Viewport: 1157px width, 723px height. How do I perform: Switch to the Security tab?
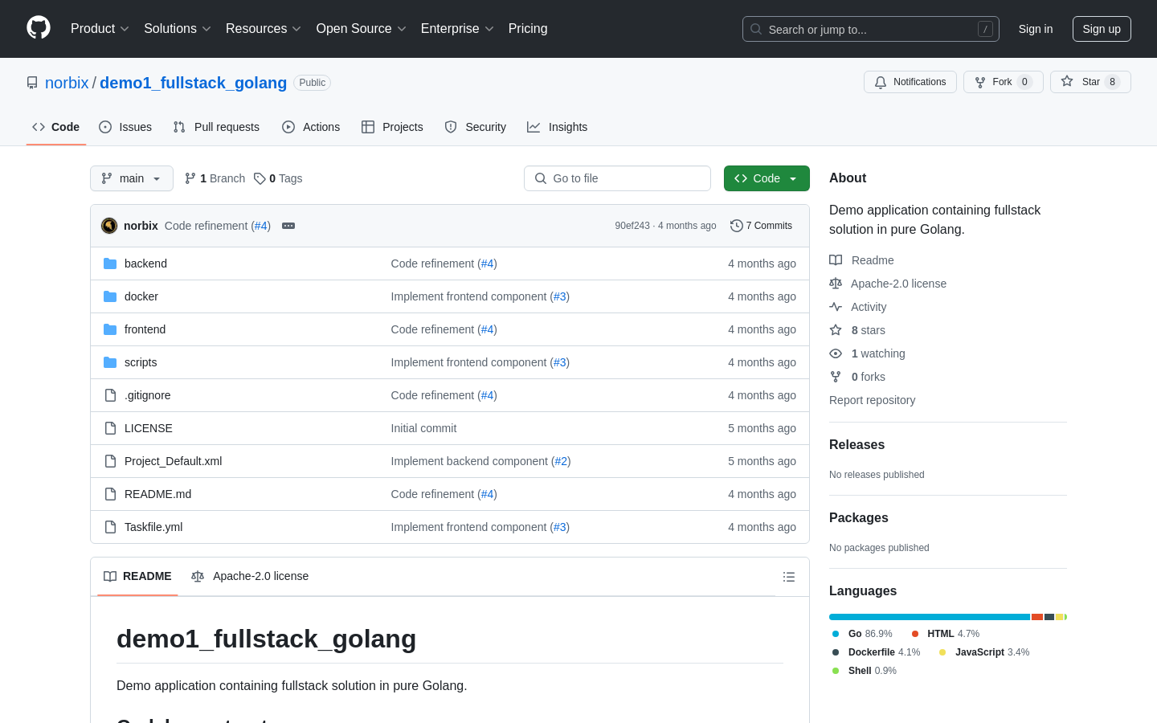point(476,127)
